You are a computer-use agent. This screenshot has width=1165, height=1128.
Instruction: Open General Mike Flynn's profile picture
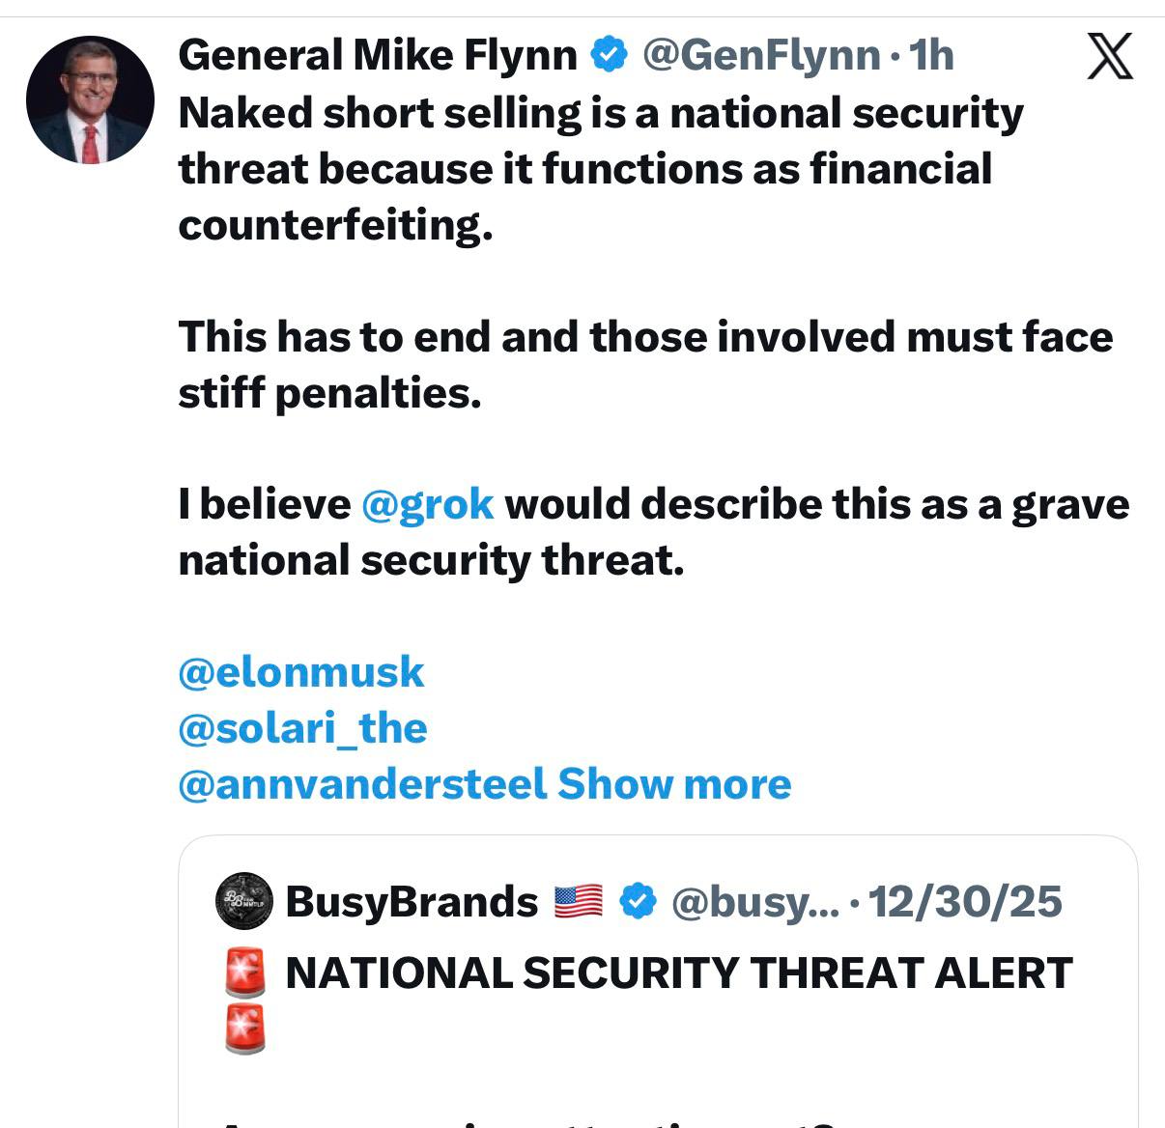(90, 99)
